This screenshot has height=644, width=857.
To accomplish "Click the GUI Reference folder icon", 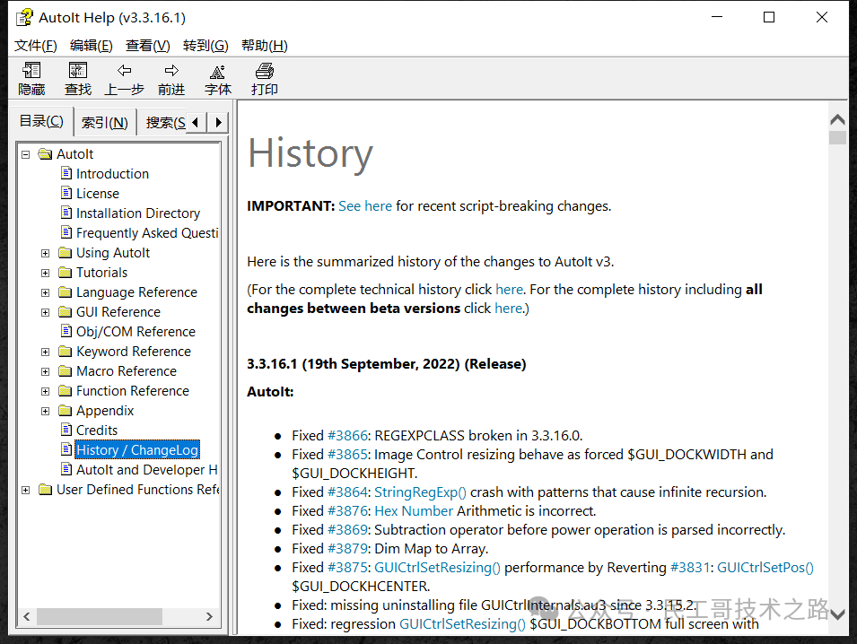I will (65, 311).
